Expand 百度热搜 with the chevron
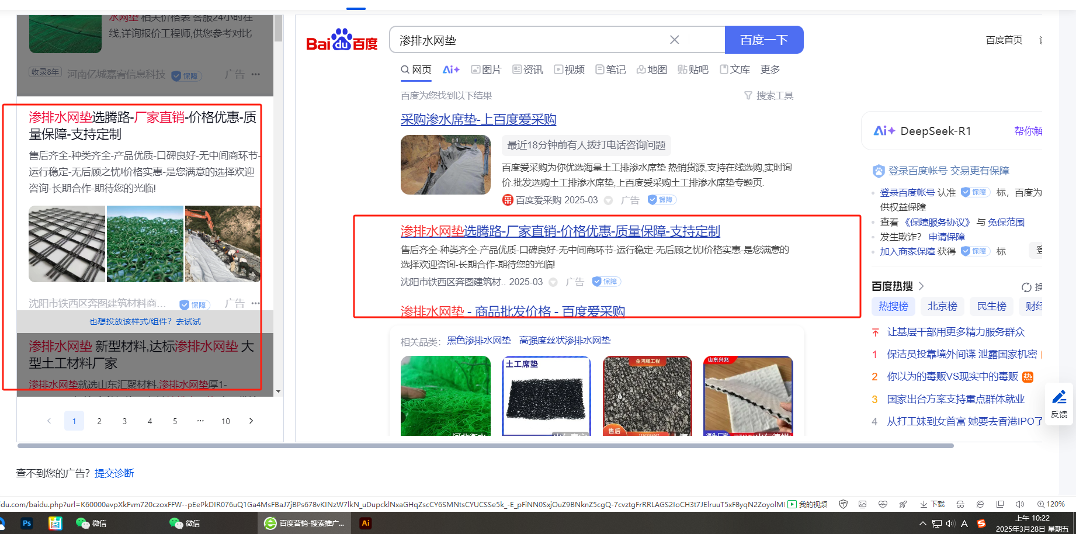Viewport: 1076px width, 534px height. (x=921, y=286)
